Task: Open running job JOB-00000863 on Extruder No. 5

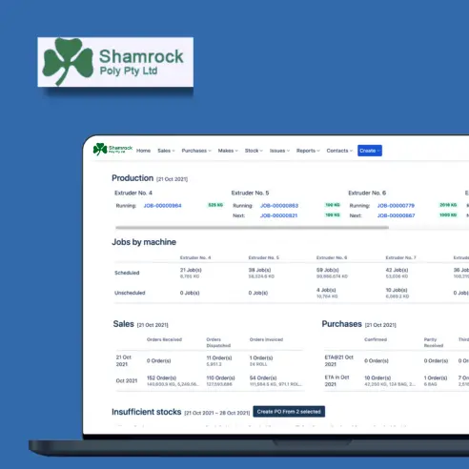Action: [279, 206]
